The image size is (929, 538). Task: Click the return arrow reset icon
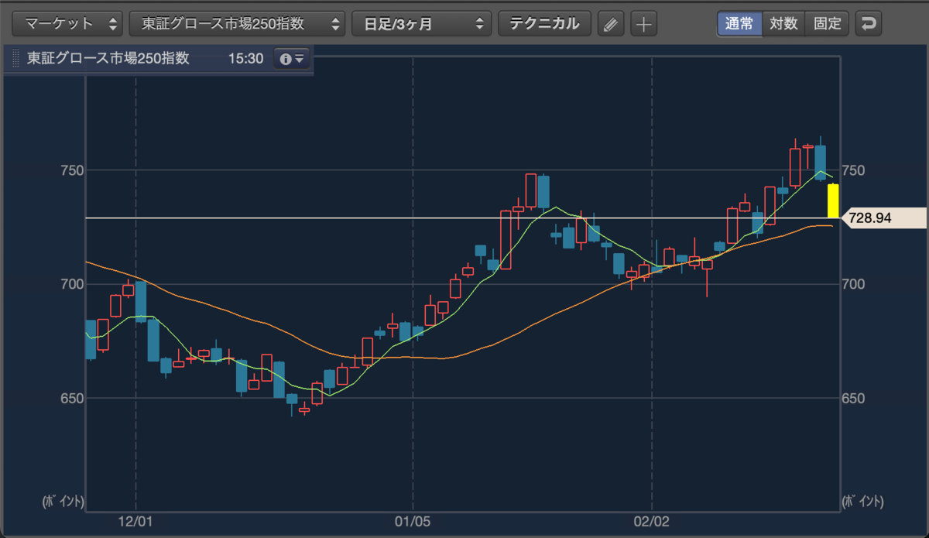pyautogui.click(x=869, y=23)
